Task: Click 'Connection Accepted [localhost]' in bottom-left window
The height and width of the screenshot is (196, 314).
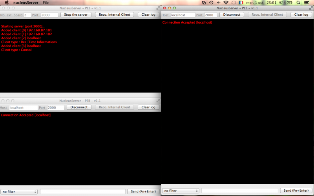Action: pos(26,115)
